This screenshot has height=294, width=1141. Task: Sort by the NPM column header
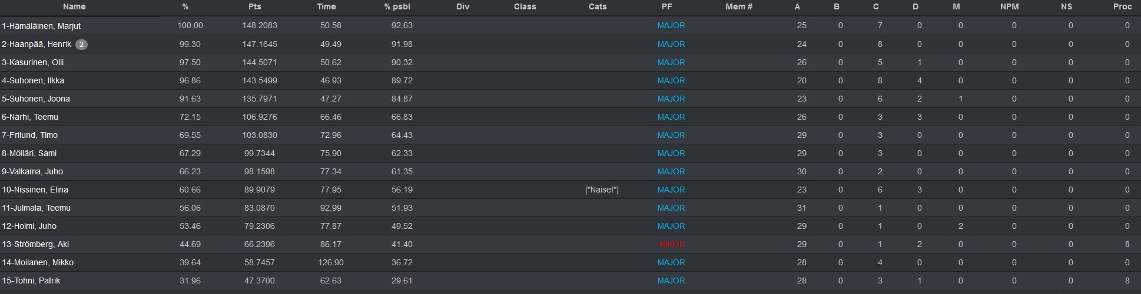[x=1009, y=7]
